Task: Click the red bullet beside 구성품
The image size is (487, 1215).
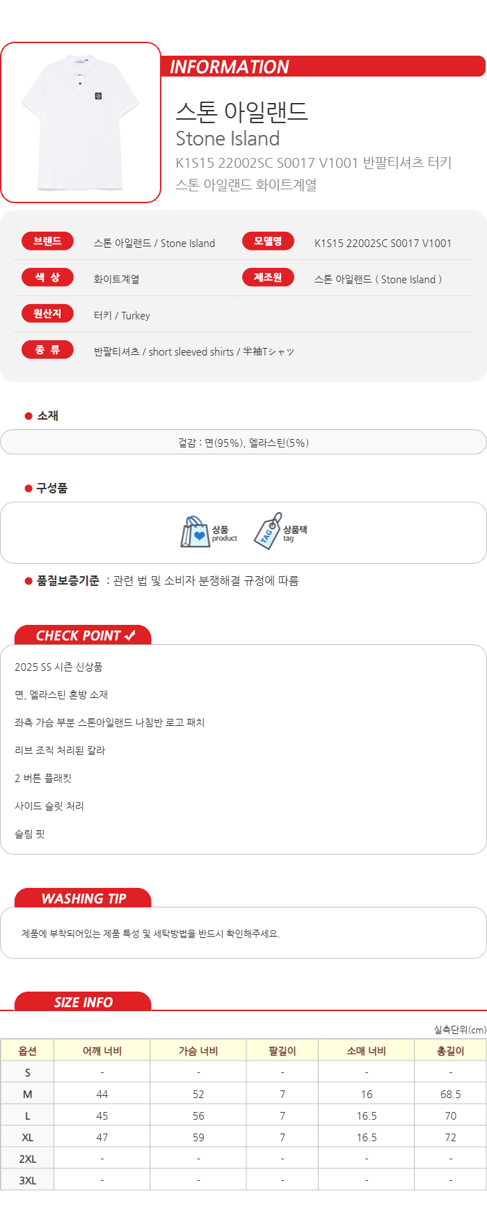Action: (29, 489)
